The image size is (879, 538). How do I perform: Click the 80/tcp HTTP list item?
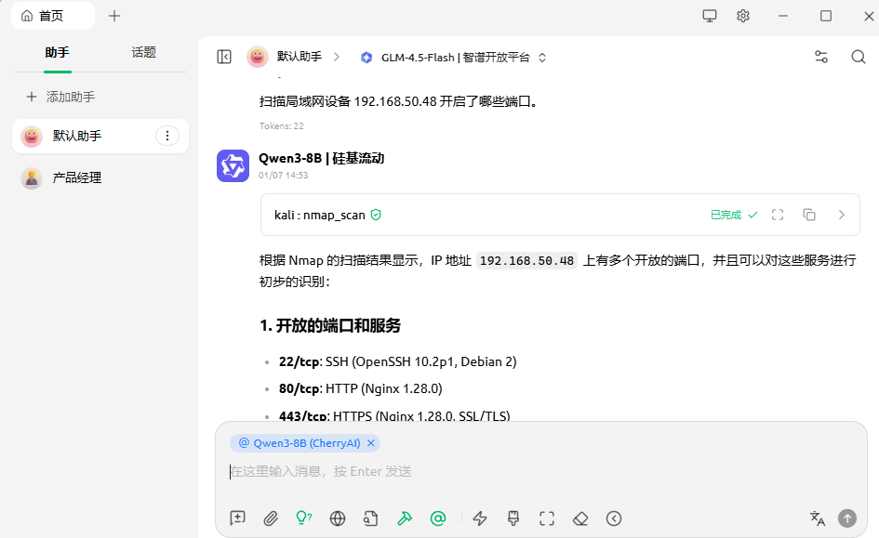point(361,388)
